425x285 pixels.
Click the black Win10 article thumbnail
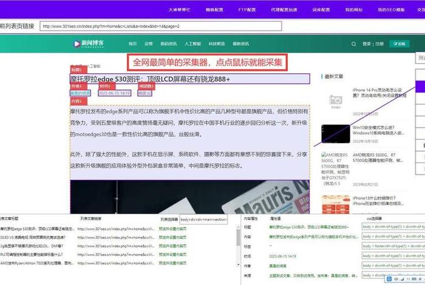[336, 133]
